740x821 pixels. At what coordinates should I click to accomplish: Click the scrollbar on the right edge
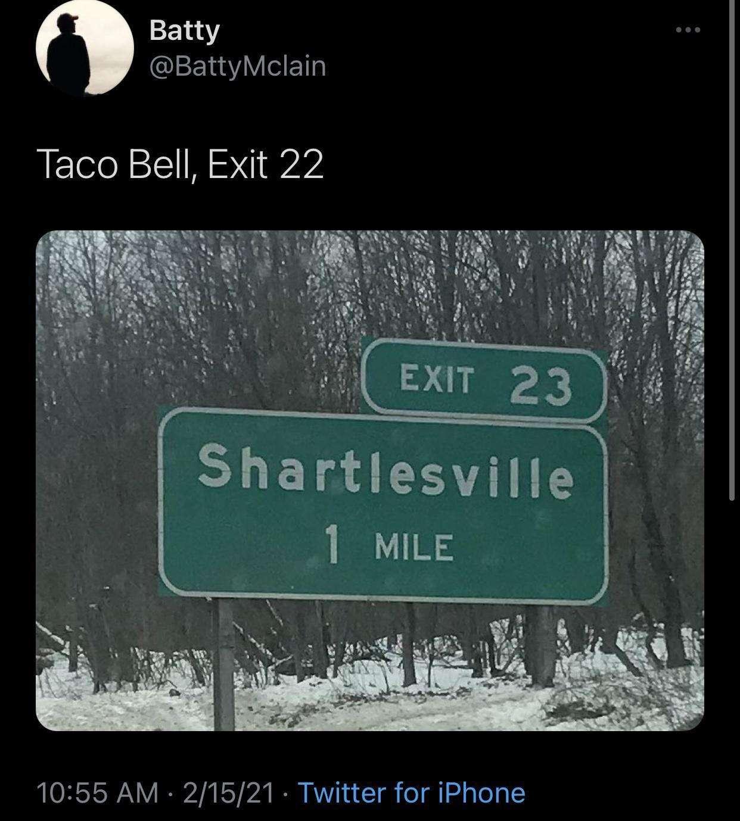(x=732, y=250)
